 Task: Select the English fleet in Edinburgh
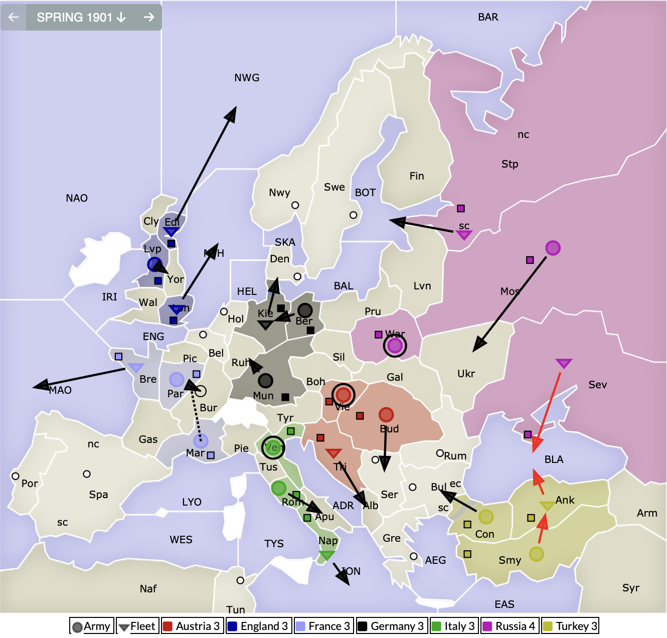tap(171, 231)
